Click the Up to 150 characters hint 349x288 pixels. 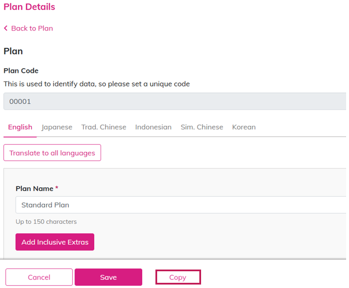pos(46,222)
